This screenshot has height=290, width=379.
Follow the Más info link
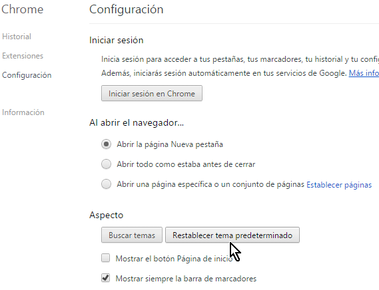364,73
